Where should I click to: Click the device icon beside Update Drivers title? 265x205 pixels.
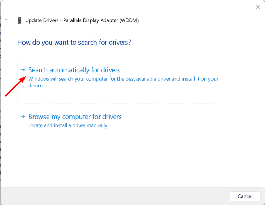click(20, 20)
